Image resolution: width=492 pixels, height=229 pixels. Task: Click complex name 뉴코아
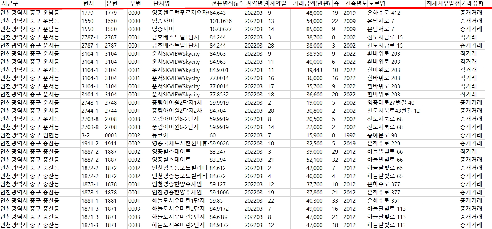pos(160,135)
